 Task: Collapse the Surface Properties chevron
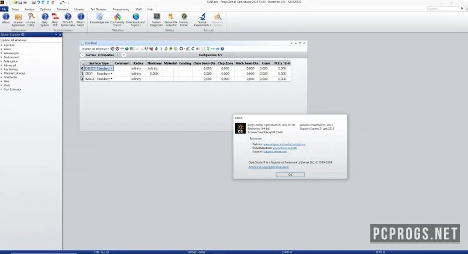(x=82, y=55)
